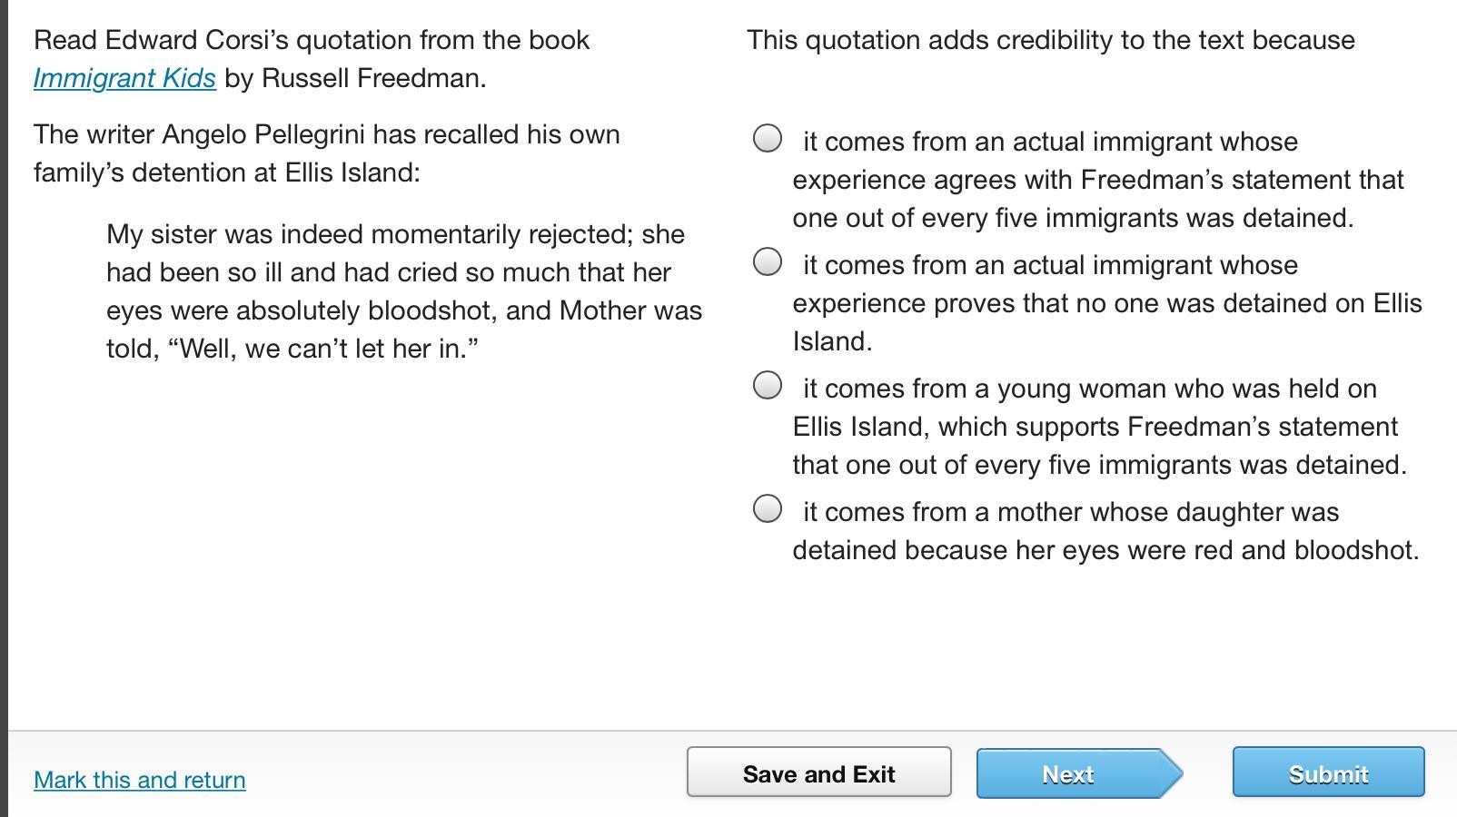Submit the quiz with the Submit button

(x=1328, y=773)
